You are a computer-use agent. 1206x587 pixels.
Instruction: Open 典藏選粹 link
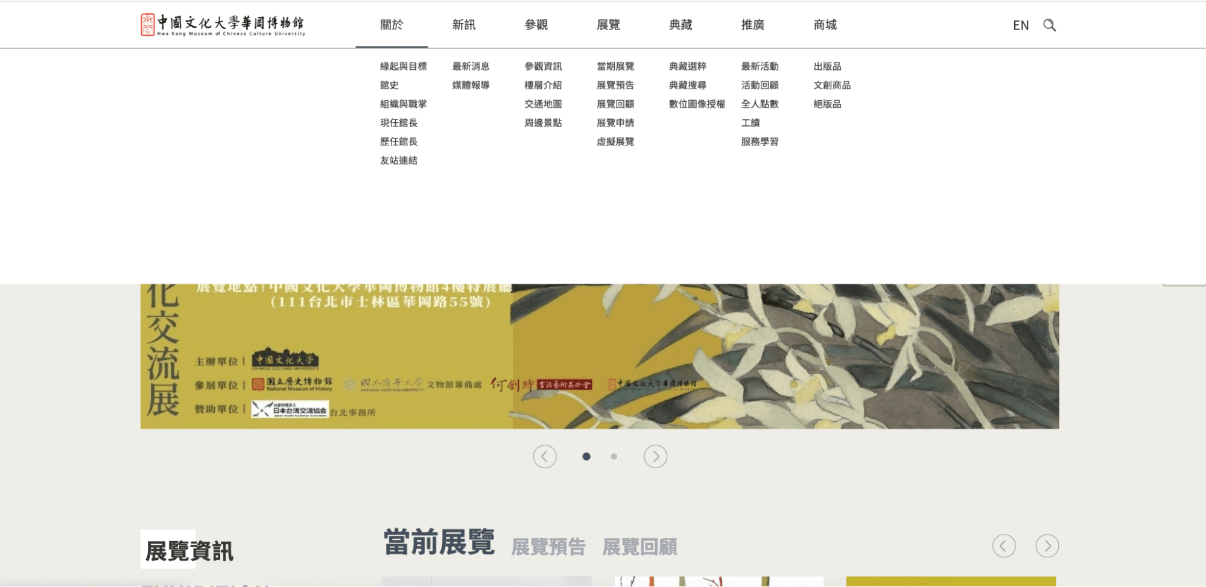click(688, 66)
